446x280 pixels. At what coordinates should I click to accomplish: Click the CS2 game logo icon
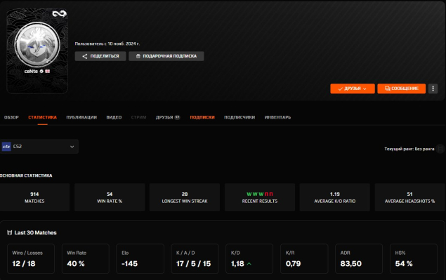[6, 147]
